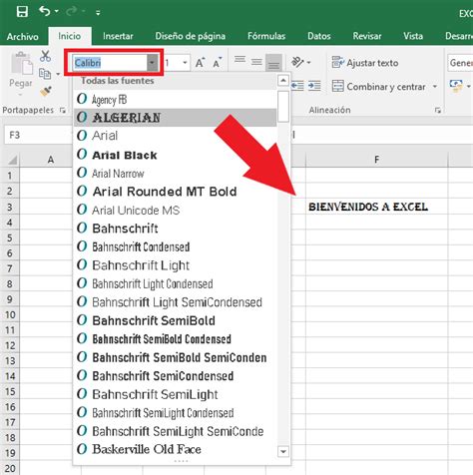Click the Copy icon
Image resolution: width=473 pixels, height=475 pixels.
[x=45, y=74]
